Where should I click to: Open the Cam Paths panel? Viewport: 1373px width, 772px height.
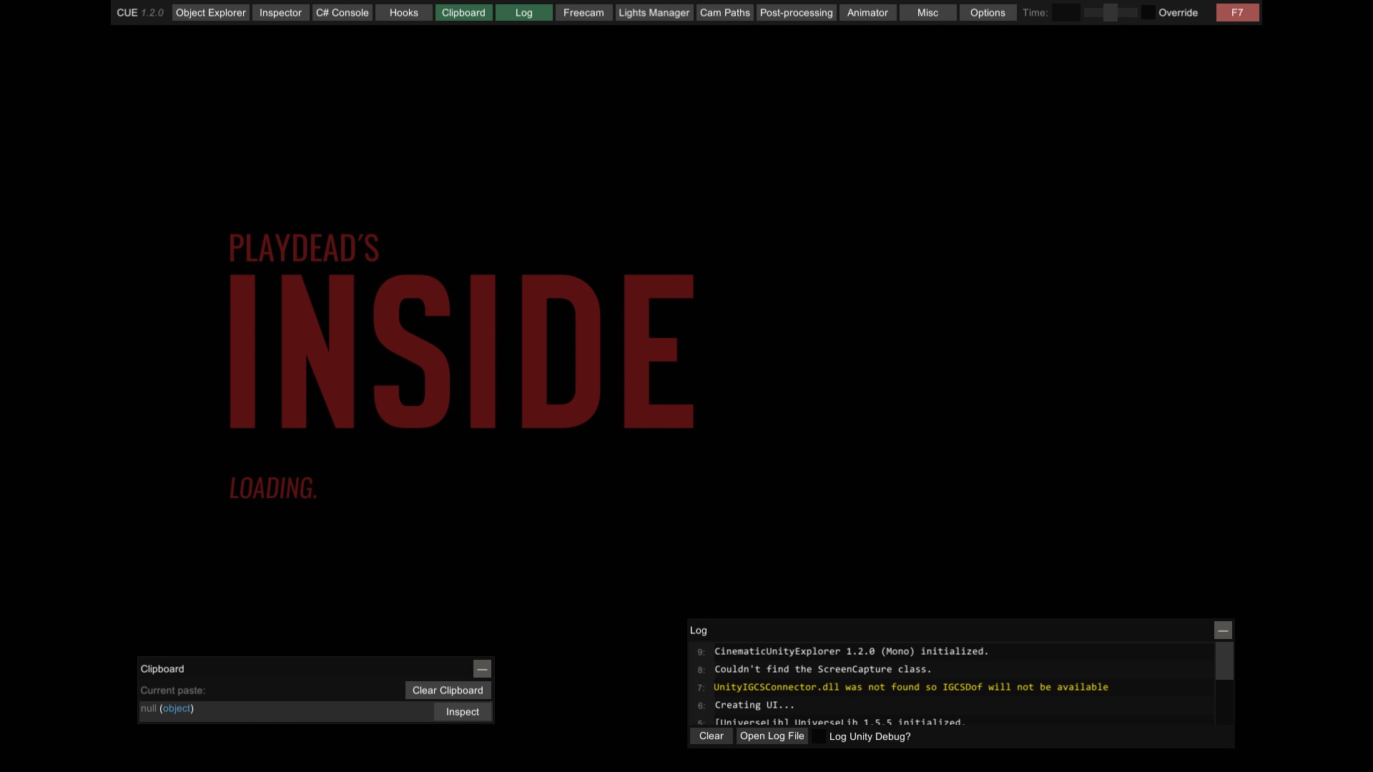coord(724,13)
